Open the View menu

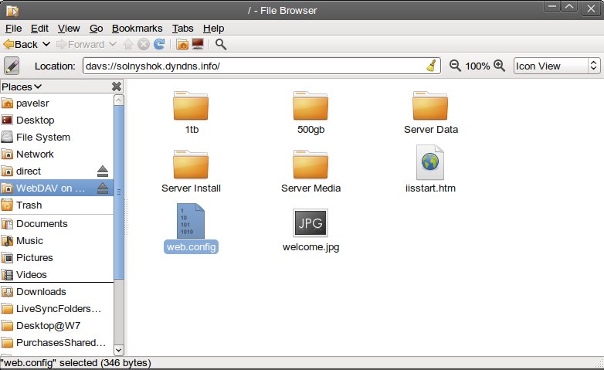tap(69, 29)
